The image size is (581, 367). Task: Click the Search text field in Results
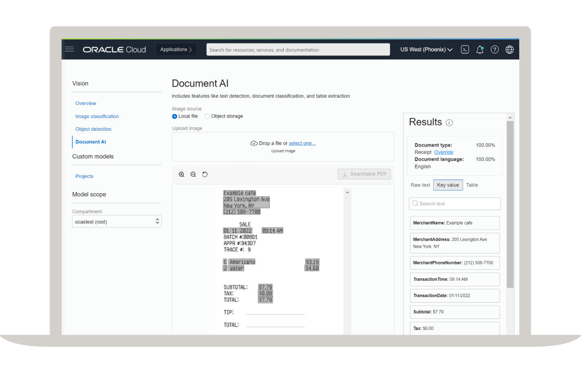pos(454,203)
